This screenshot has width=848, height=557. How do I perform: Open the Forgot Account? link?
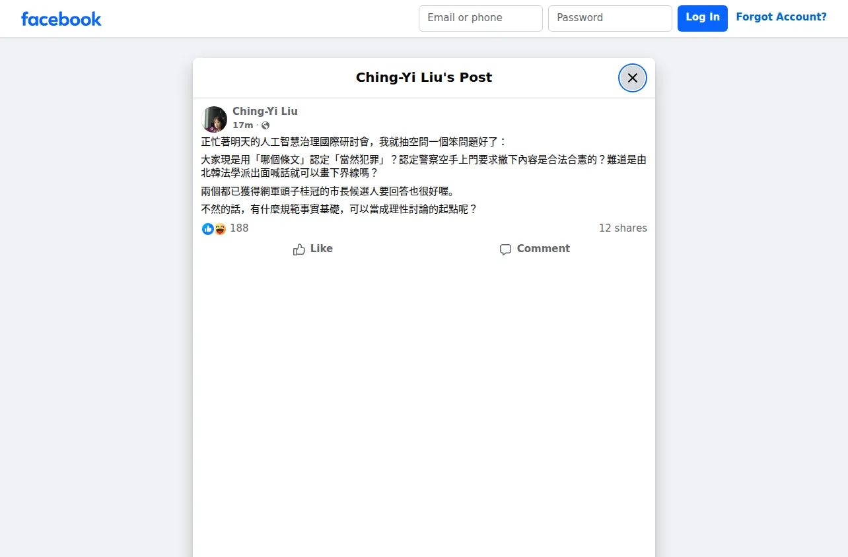pos(781,17)
